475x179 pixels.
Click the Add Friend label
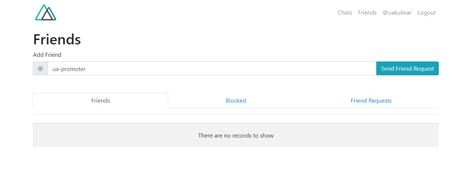47,55
